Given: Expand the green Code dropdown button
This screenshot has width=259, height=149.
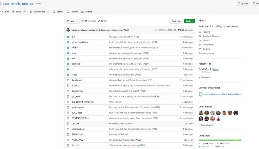Looking at the screenshot, I should tap(189, 21).
